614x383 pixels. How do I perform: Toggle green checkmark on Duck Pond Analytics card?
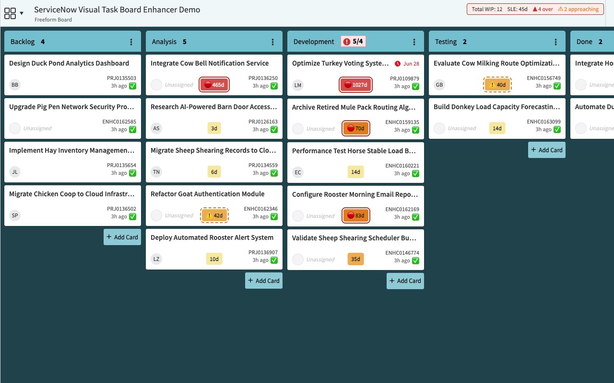tap(133, 86)
